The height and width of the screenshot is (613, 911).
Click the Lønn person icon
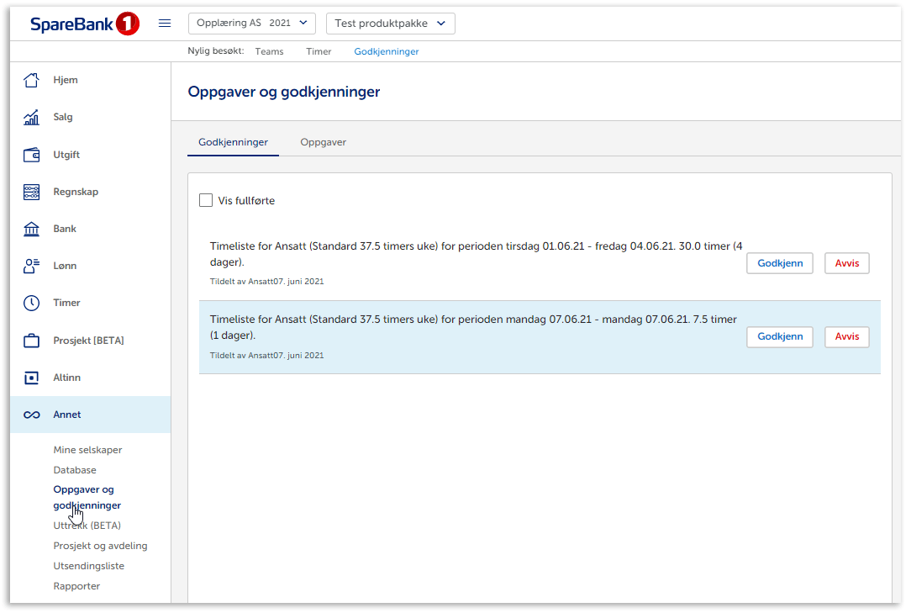(x=31, y=266)
